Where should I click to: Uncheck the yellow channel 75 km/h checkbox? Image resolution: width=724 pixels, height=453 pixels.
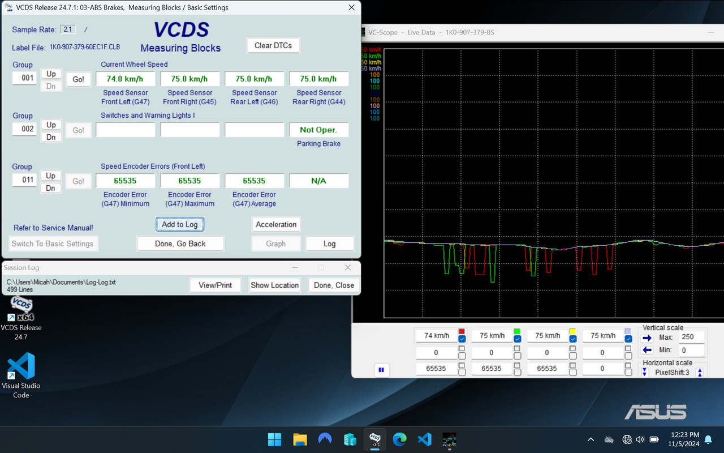[572, 339]
